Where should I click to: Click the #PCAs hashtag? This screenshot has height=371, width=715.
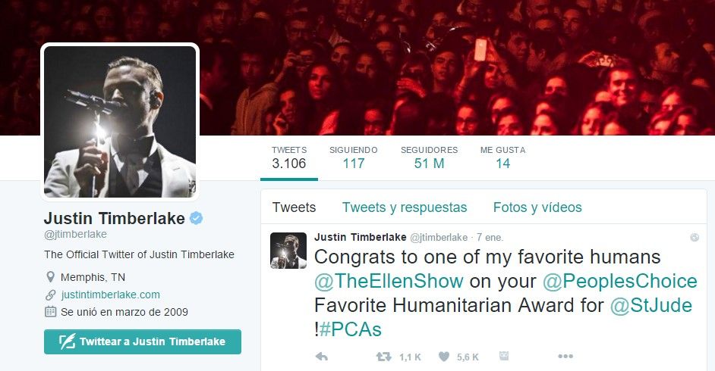(x=350, y=329)
